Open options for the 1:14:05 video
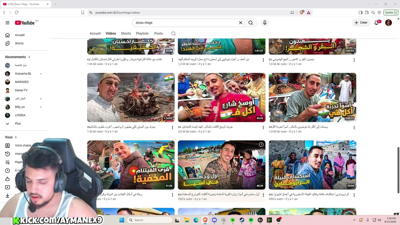 coord(172,127)
